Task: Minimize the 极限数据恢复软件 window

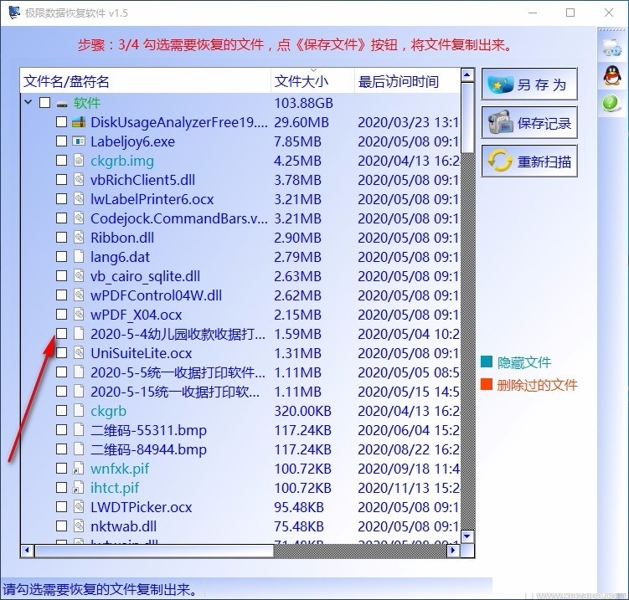Action: (x=533, y=13)
